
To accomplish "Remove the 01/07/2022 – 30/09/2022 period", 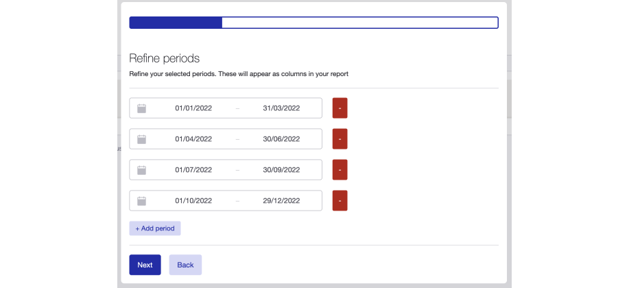I will tap(340, 169).
